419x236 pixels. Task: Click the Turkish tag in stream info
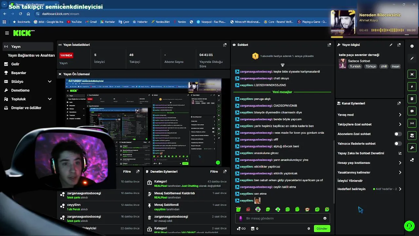(x=355, y=66)
